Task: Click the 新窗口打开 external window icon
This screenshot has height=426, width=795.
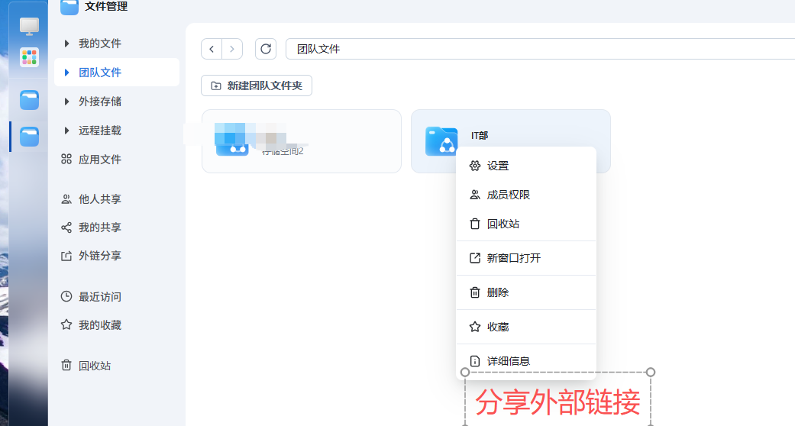Action: 474,258
